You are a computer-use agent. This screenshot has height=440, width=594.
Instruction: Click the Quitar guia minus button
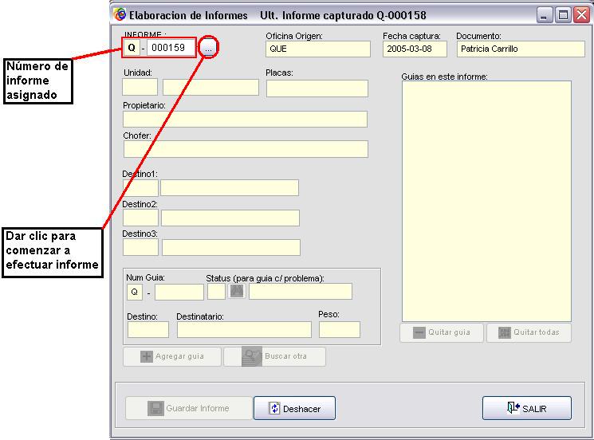pyautogui.click(x=441, y=332)
